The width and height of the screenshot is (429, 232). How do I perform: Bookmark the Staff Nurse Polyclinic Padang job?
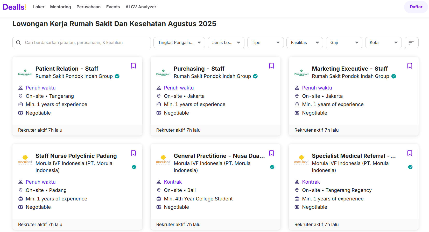coord(133,153)
